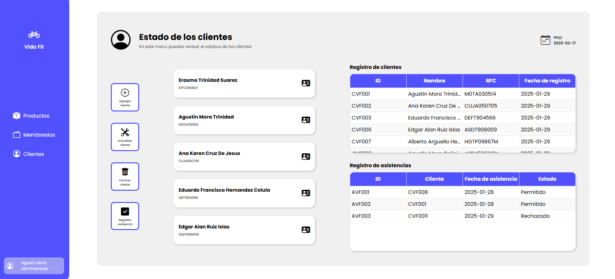
Task: Select the AVF002 attendance row ID
Action: 378,204
